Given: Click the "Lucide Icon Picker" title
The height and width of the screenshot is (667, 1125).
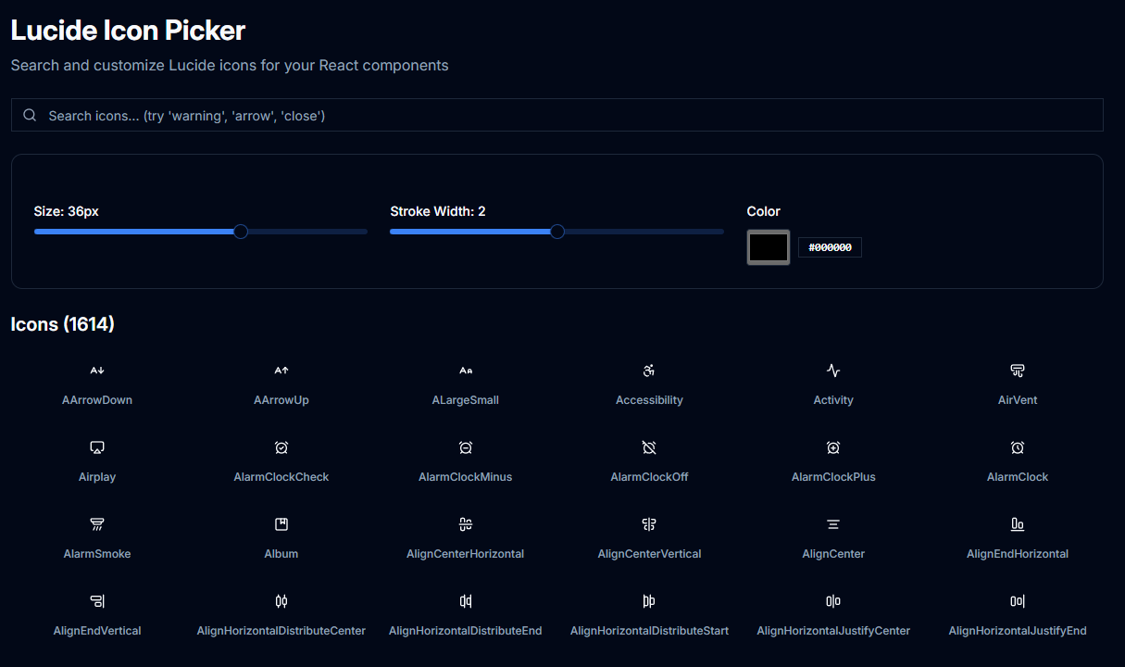Looking at the screenshot, I should pos(128,31).
